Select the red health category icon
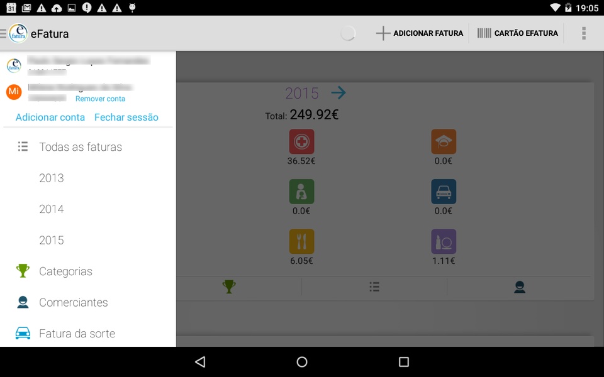Viewport: 604px width, 377px height. click(x=301, y=141)
